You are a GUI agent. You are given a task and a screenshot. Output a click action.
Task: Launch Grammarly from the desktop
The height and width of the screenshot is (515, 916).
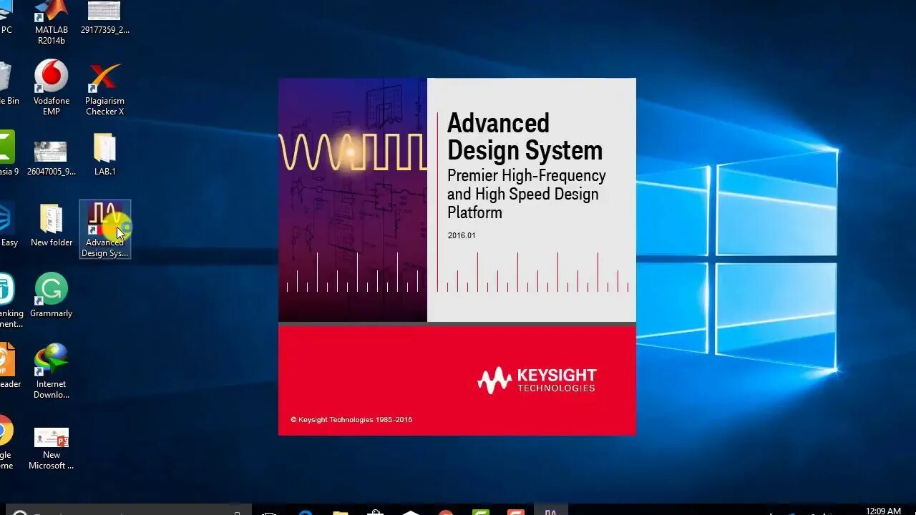coord(52,295)
